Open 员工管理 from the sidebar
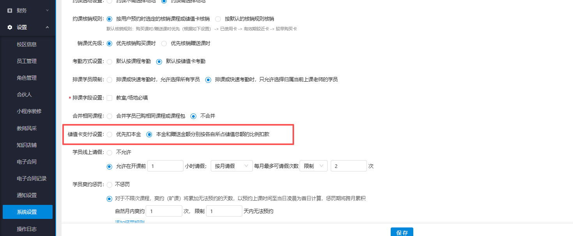The width and height of the screenshot is (573, 236). pos(27,61)
